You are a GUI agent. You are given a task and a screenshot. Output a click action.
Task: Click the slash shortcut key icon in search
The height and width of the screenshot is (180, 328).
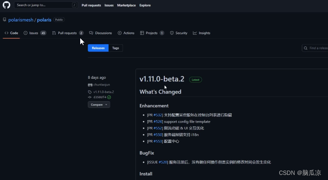pyautogui.click(x=74, y=5)
